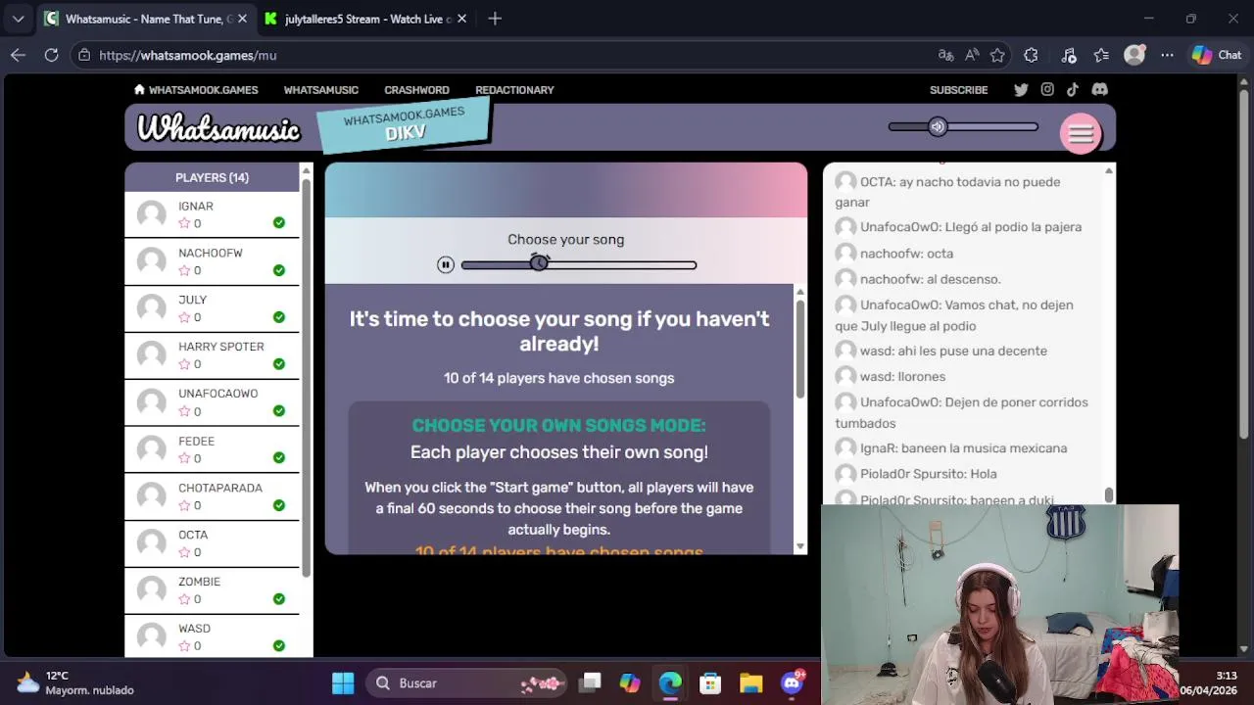Open the Copilot Chat button
Image resolution: width=1254 pixels, height=705 pixels.
1216,55
